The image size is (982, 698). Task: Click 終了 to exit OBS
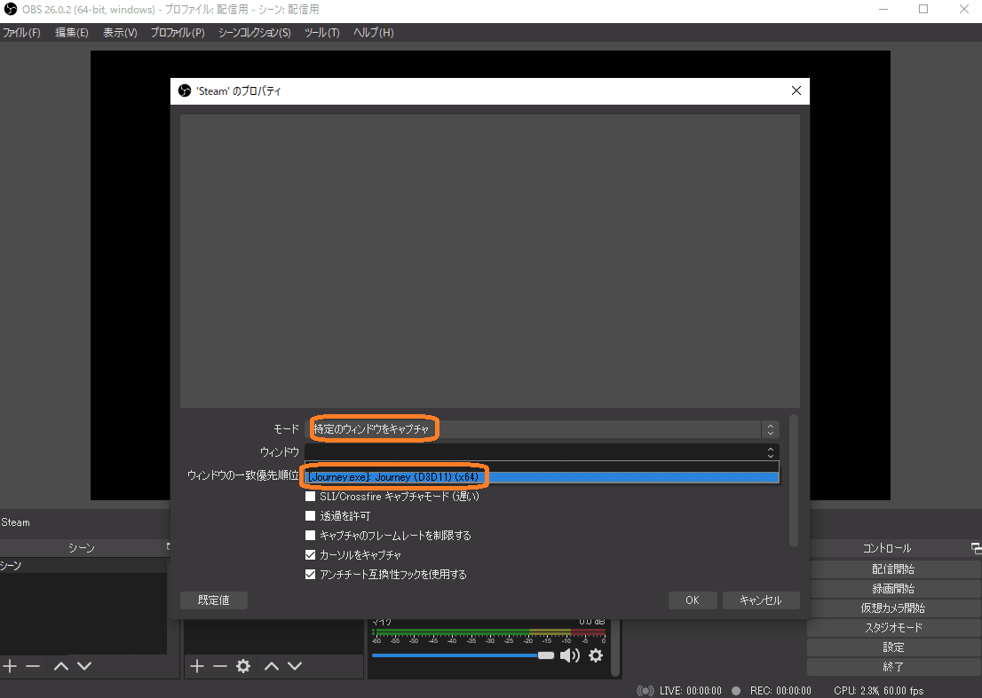[x=894, y=667]
